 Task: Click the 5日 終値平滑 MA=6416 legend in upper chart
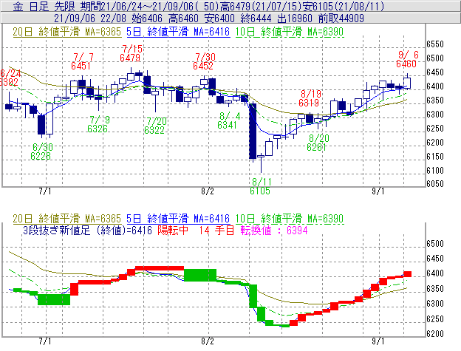[178, 32]
